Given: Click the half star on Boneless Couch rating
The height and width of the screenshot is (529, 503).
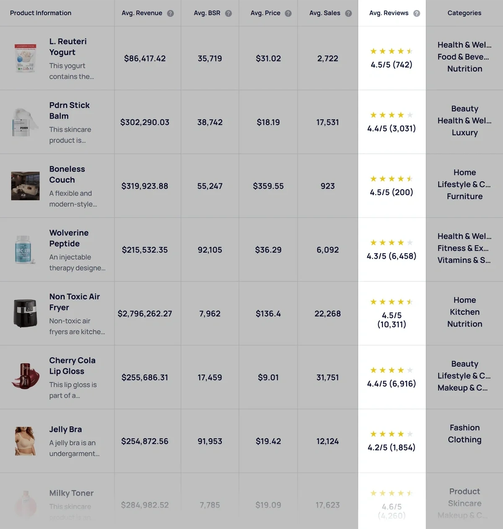Looking at the screenshot, I should click(x=410, y=178).
